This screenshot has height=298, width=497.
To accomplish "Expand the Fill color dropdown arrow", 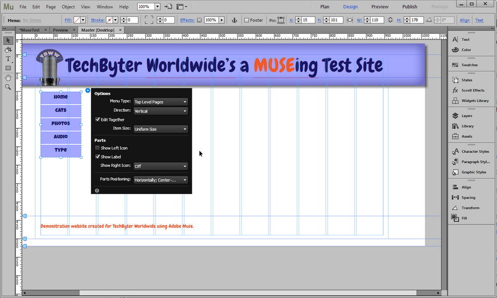I will click(x=83, y=20).
